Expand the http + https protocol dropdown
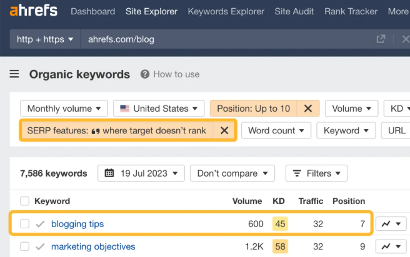This screenshot has height=257, width=410. (45, 39)
